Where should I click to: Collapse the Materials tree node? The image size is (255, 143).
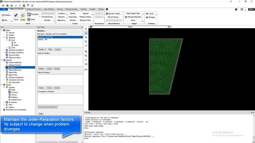tap(4, 38)
